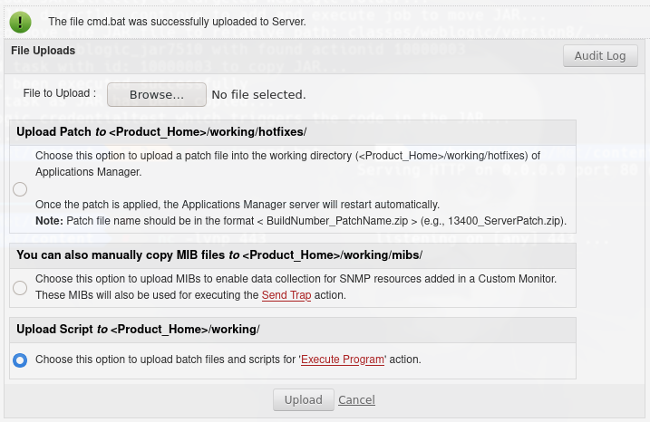The height and width of the screenshot is (422, 650).
Task: Click the Upload Script section header
Action: (x=139, y=328)
